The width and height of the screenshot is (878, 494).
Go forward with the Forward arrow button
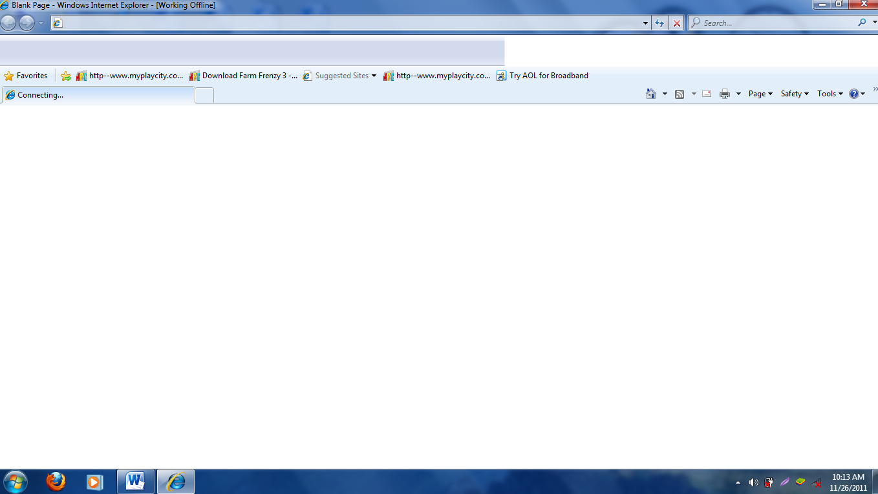click(x=27, y=23)
